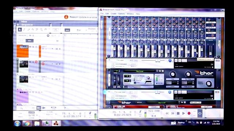This screenshot has height=131, width=234.
Task: Click the tempo value 122.000
Action: tap(154, 111)
